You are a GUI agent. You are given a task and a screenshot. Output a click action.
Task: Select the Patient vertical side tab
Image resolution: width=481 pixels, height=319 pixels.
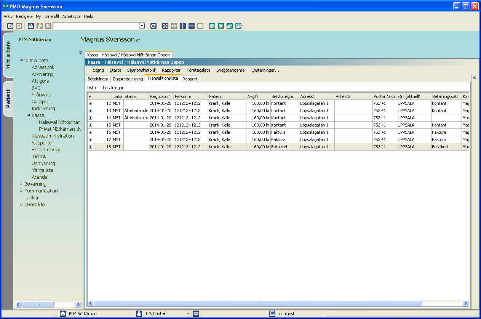8,99
